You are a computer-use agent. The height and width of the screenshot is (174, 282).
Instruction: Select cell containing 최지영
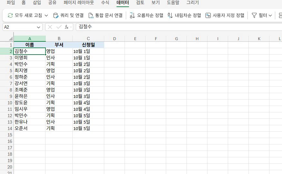coord(30,71)
